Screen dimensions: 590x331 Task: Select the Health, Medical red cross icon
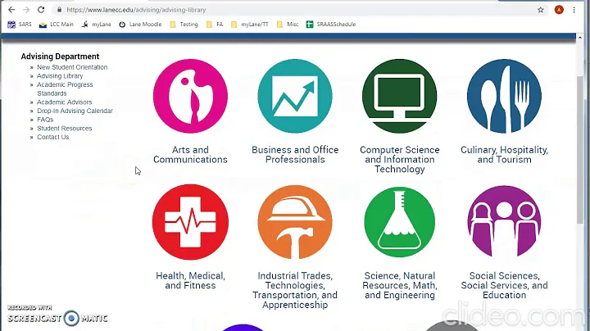(190, 222)
